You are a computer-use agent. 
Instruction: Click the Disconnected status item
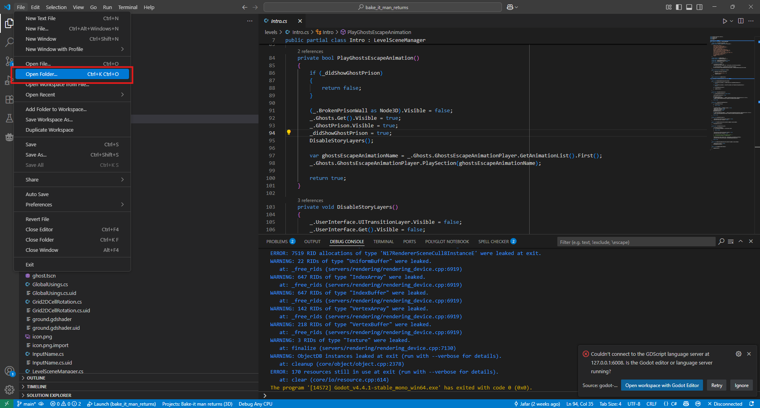[725, 404]
